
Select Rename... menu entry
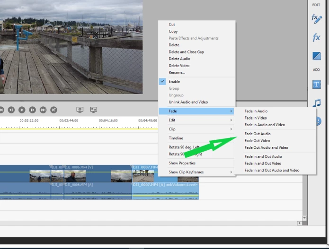click(x=177, y=72)
